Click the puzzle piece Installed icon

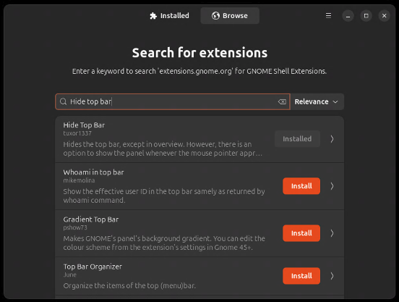tap(153, 16)
